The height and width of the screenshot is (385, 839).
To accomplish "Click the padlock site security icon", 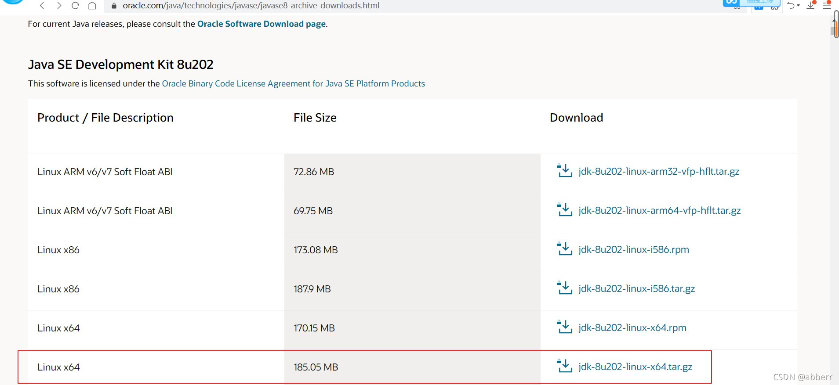I will [x=114, y=6].
